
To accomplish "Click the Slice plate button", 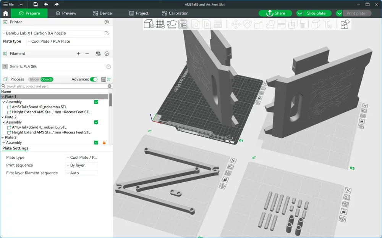I will (316, 13).
